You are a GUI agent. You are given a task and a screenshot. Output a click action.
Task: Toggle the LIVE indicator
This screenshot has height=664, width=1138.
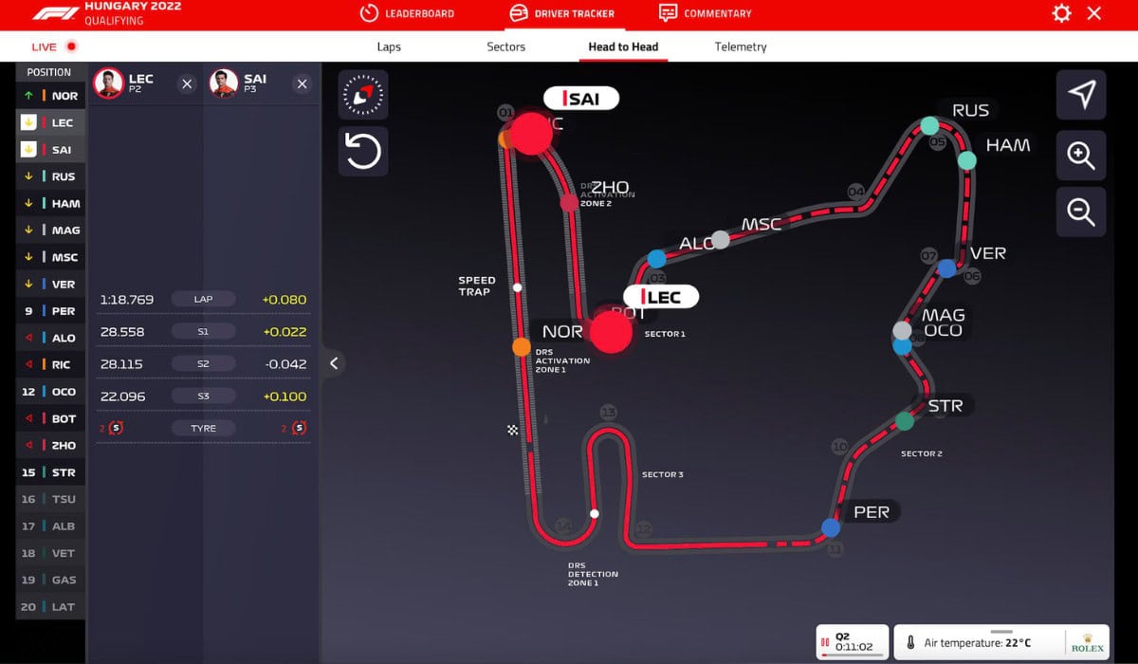[x=48, y=46]
